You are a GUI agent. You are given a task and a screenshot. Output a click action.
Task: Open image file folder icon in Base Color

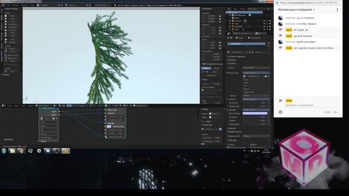266,76
